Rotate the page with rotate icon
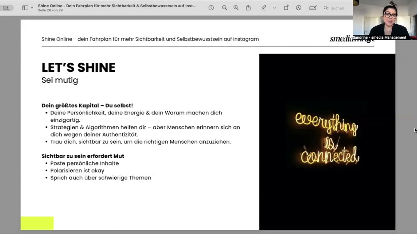The image size is (417, 234). tap(286, 8)
